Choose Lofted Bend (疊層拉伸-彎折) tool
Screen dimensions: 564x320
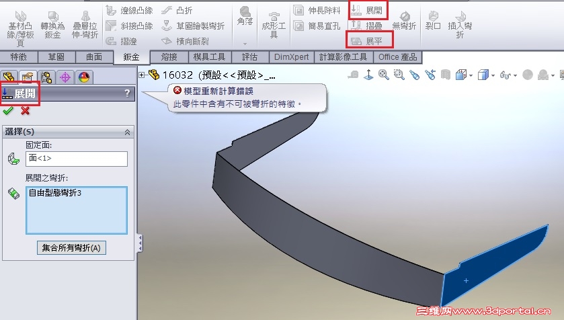(85, 25)
